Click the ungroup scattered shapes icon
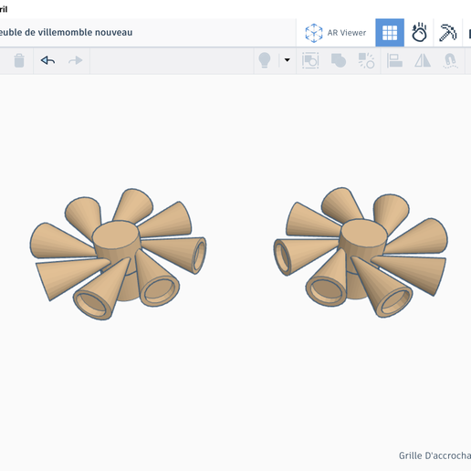 click(366, 60)
